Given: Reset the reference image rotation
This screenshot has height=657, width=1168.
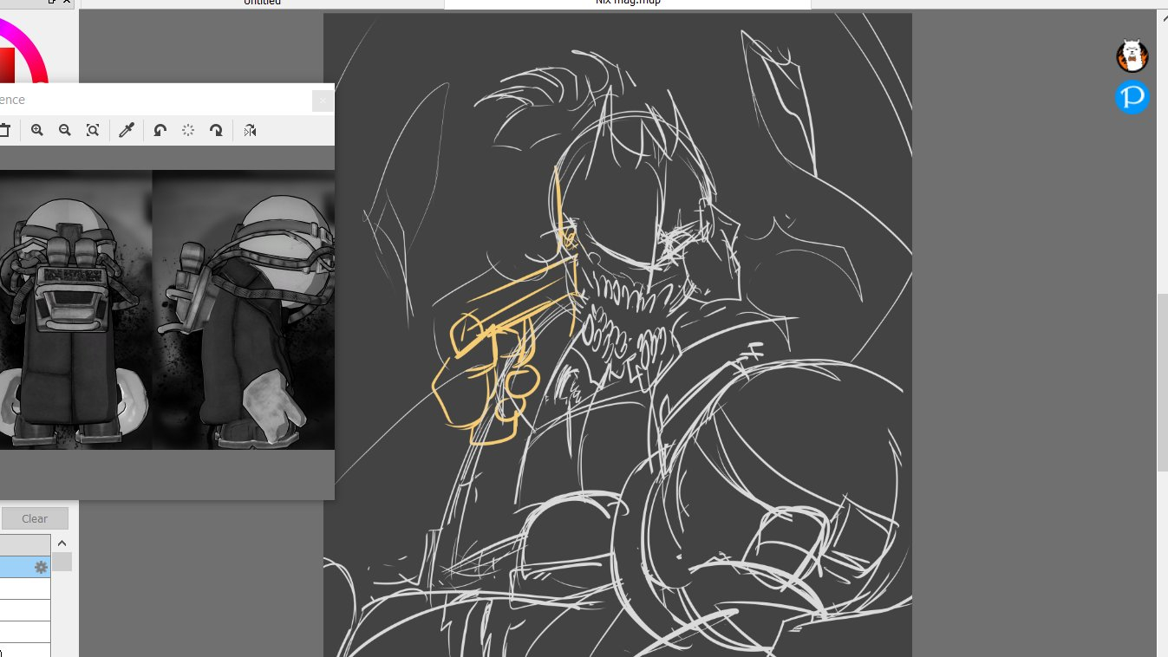Looking at the screenshot, I should (x=188, y=130).
